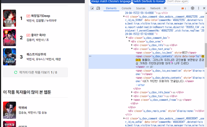The height and width of the screenshot is (127, 207).
Task: Open the Network tab
Action: coord(155,8)
